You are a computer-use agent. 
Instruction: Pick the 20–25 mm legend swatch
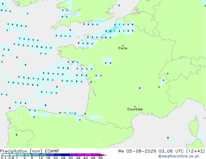coord(58,155)
